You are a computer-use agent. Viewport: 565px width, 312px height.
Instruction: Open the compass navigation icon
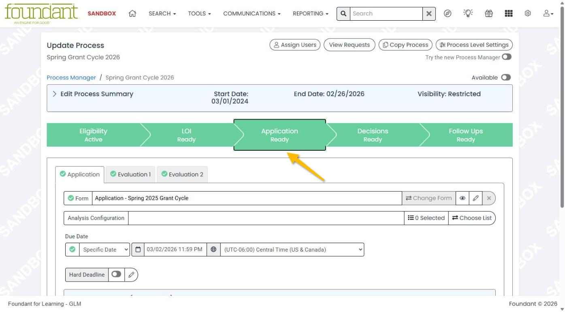point(448,13)
